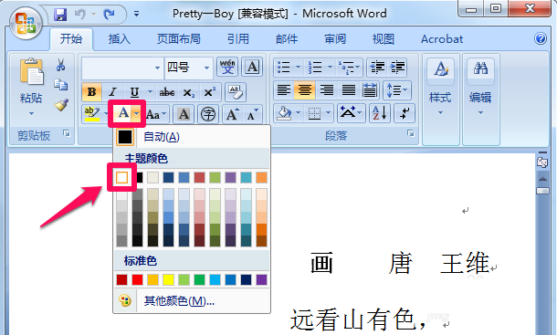Toggle Bold formatting
Image resolution: width=557 pixels, height=335 pixels.
[x=91, y=92]
